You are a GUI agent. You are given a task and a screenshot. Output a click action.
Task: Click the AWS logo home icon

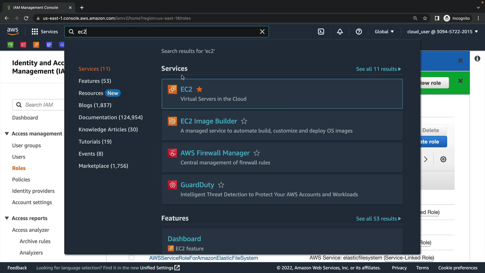(13, 32)
